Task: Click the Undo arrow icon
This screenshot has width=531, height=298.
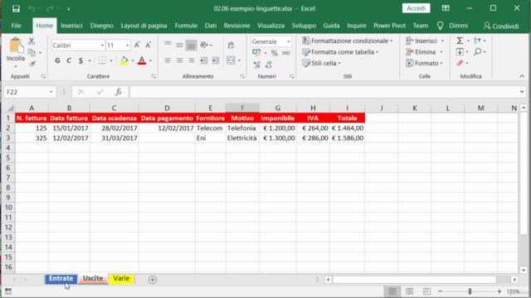Action: pyautogui.click(x=32, y=9)
